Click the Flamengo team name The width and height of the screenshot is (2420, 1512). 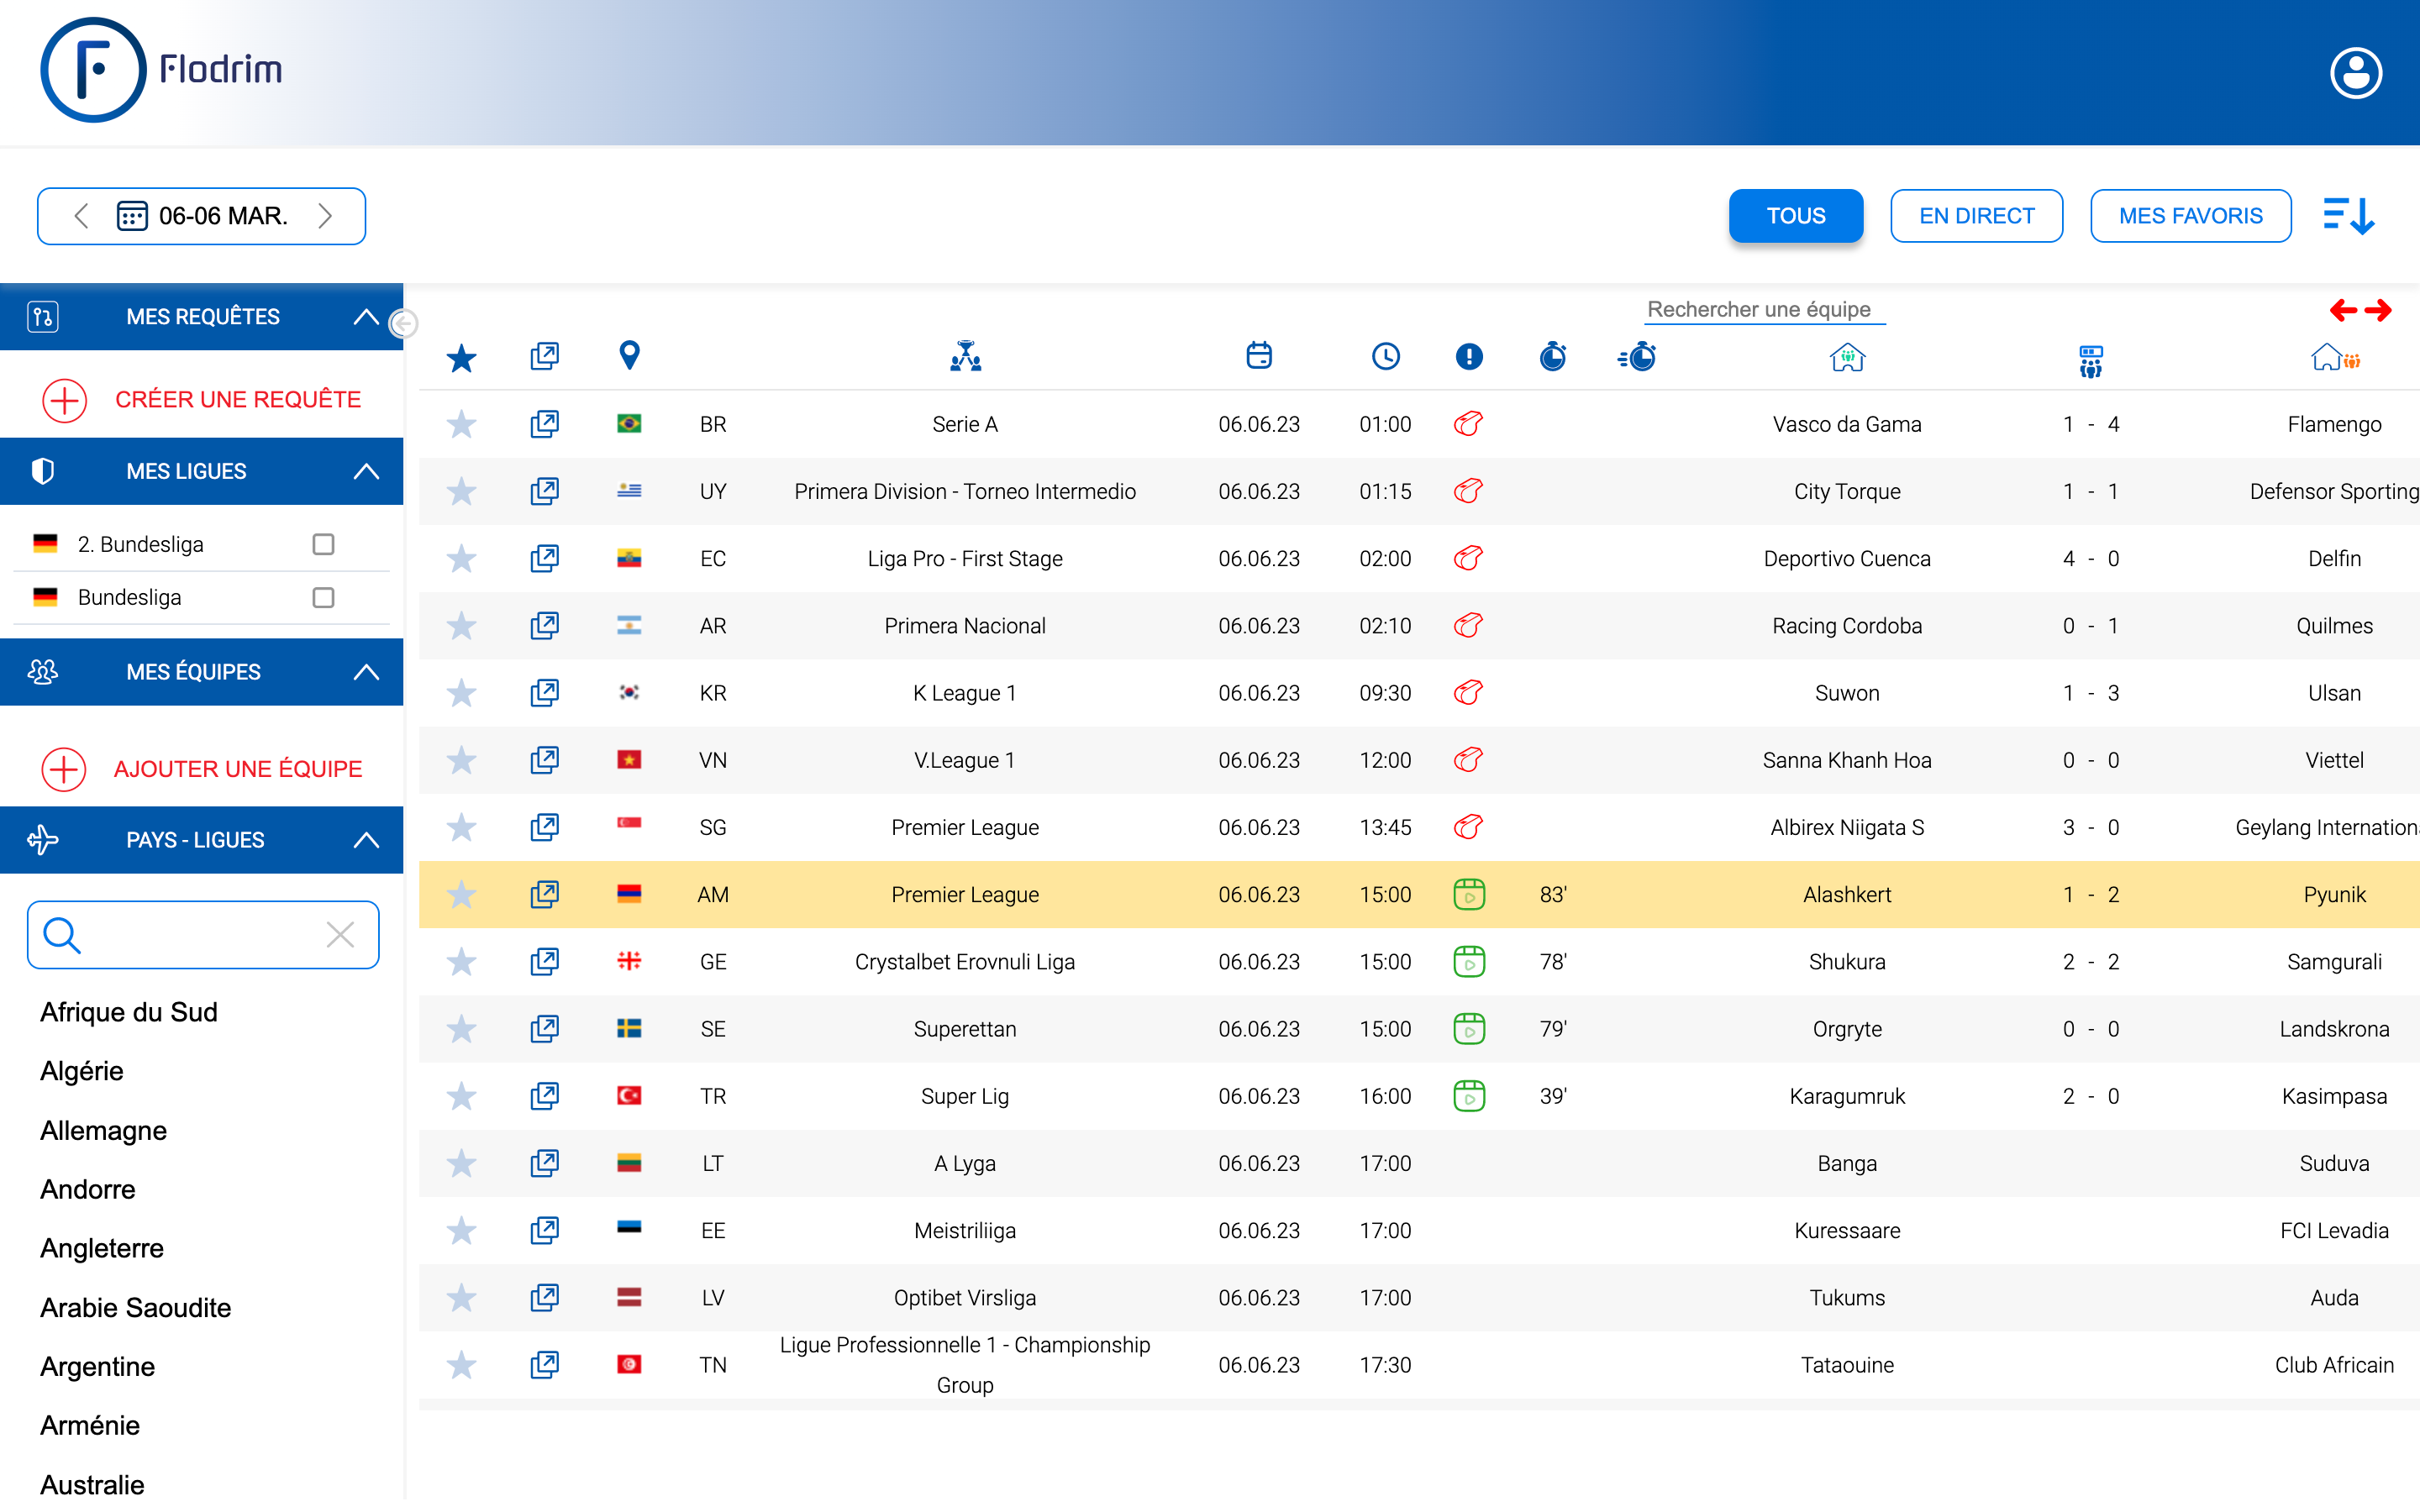(x=2334, y=424)
